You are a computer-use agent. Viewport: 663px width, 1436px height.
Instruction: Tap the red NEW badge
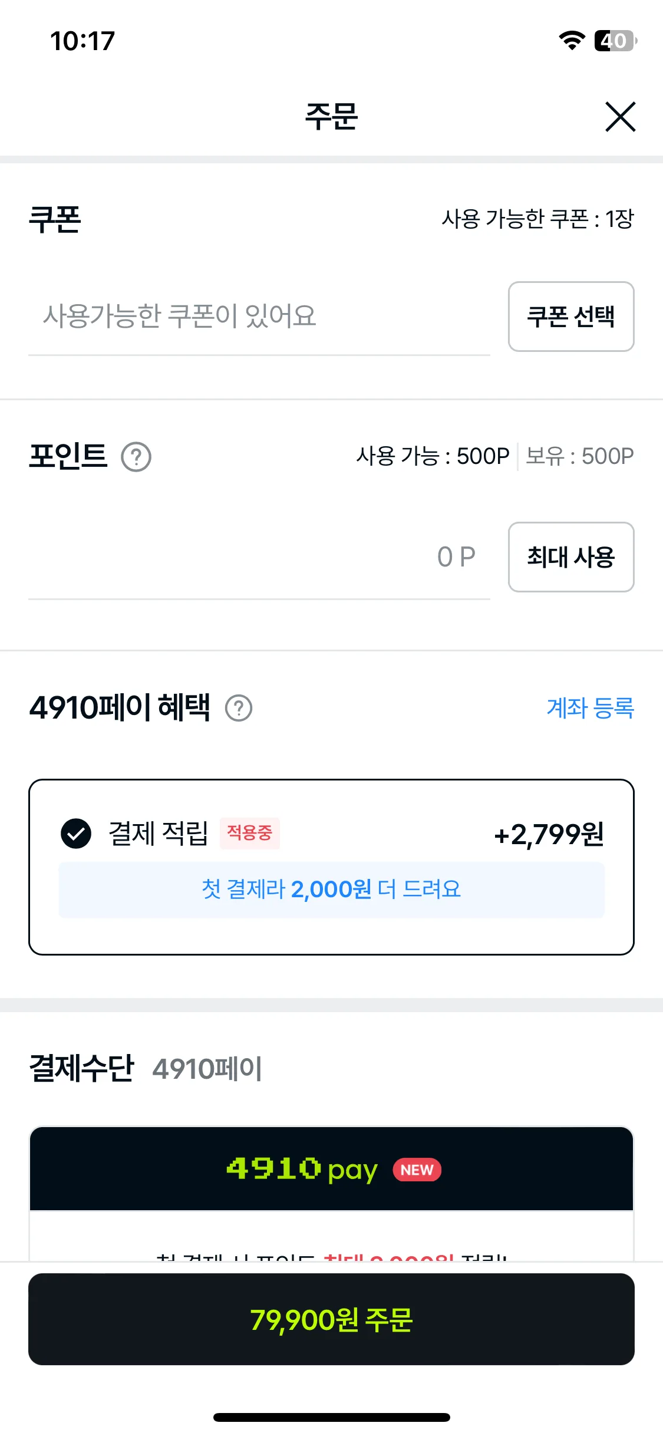[417, 1170]
